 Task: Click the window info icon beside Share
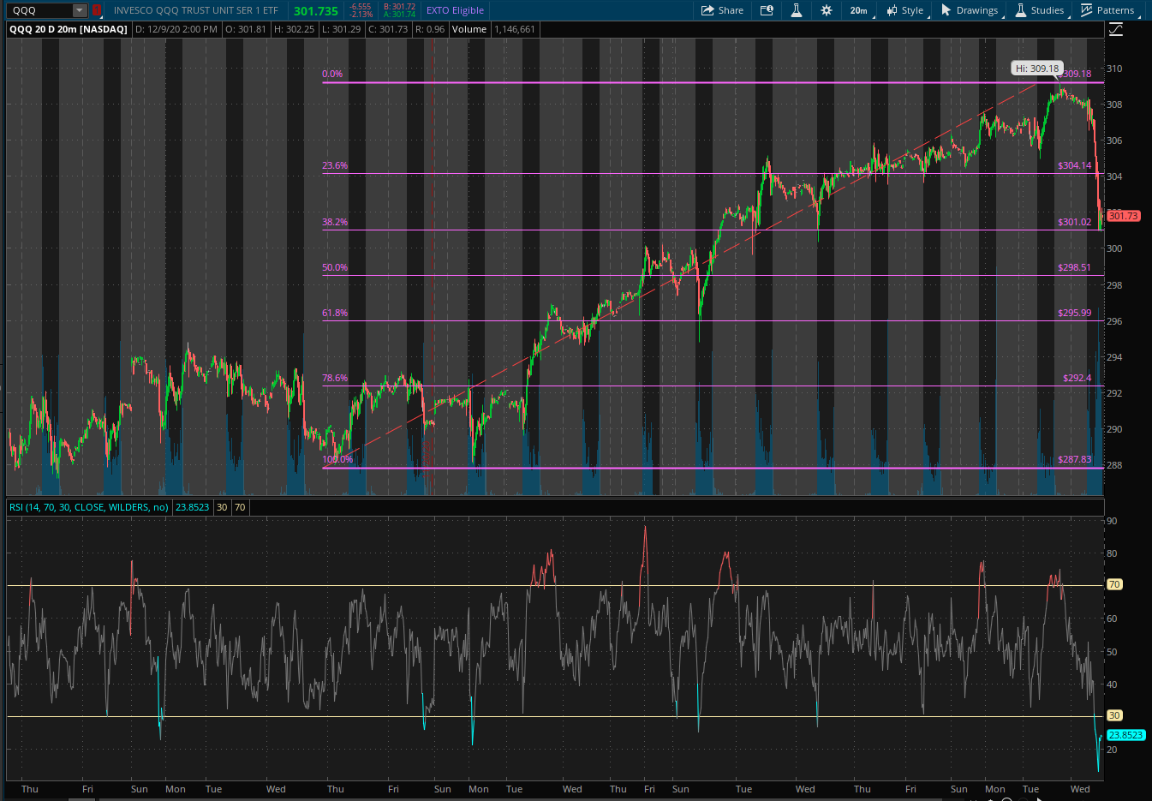tap(767, 10)
